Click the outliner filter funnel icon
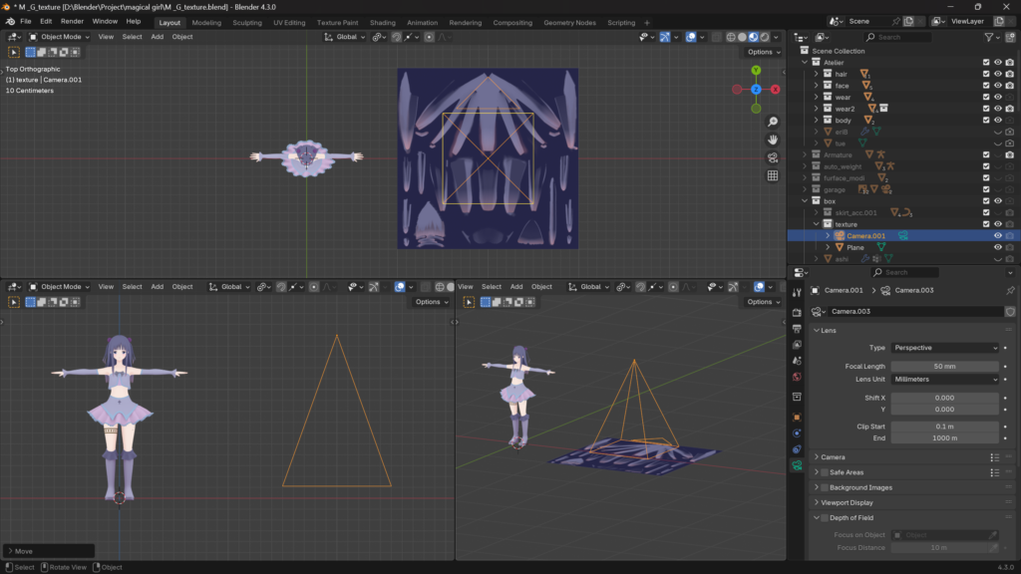 989,37
